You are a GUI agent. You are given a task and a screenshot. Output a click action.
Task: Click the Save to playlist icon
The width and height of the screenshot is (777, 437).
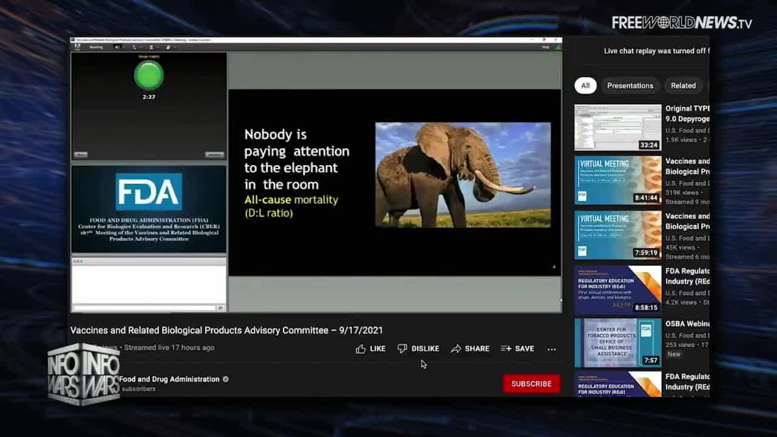(506, 348)
